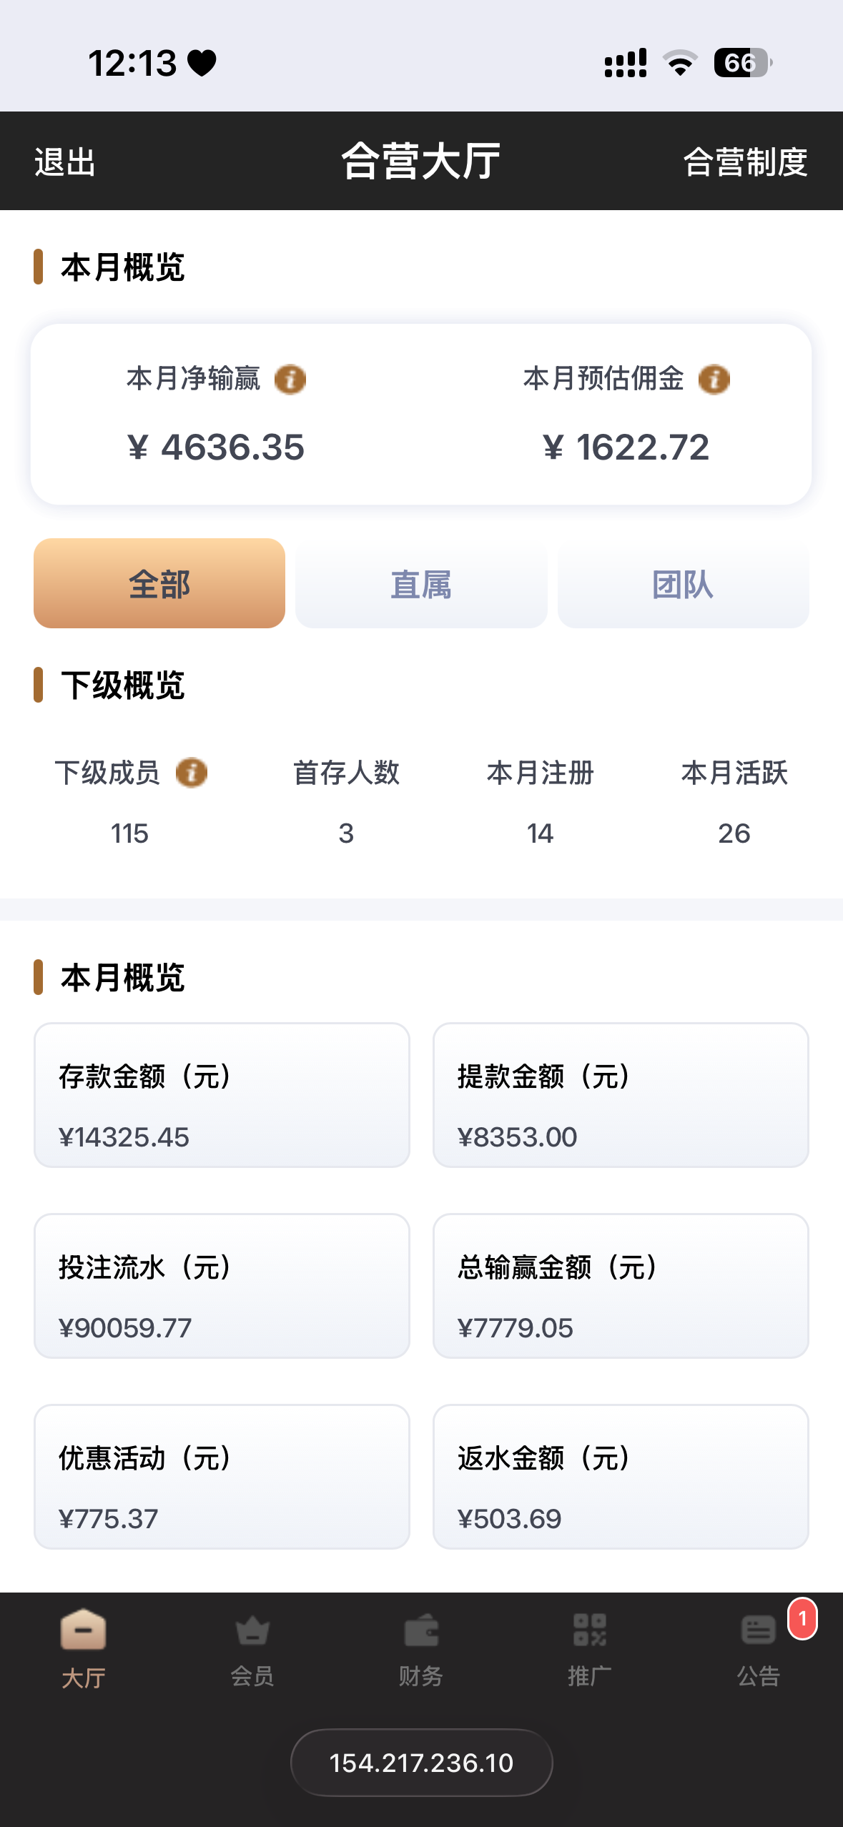Open the 推广 QR code icon
The width and height of the screenshot is (843, 1827).
[590, 1630]
